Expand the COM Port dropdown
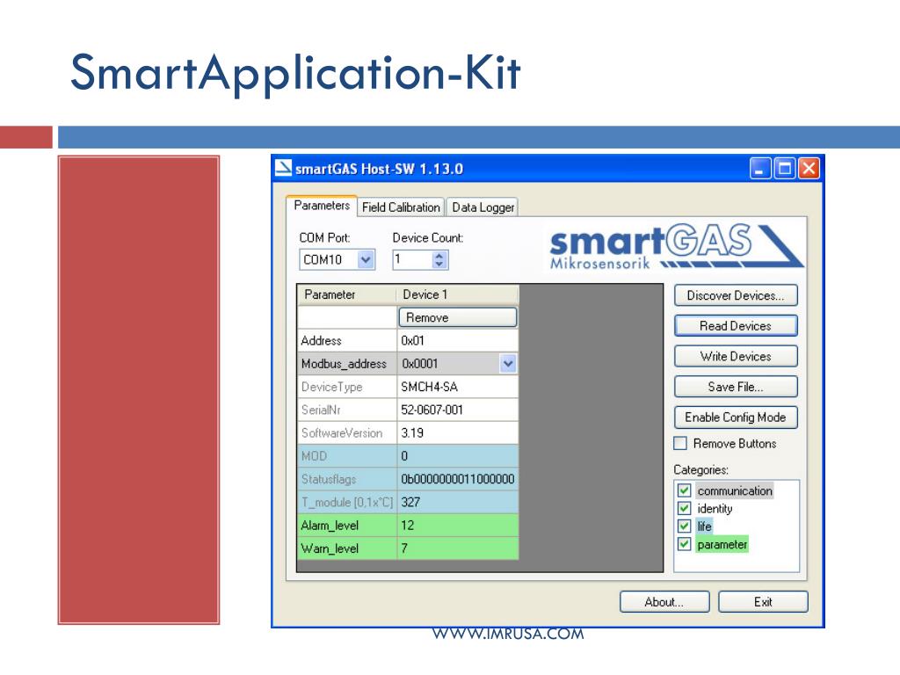This screenshot has width=900, height=675. pos(366,260)
